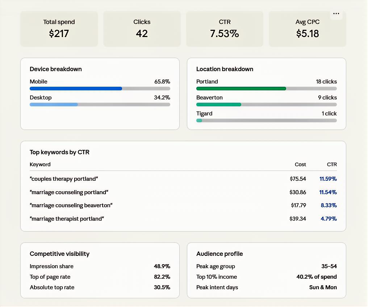Open "marriage counseling portland" keyword row
This screenshot has height=307, width=368.
click(69, 192)
